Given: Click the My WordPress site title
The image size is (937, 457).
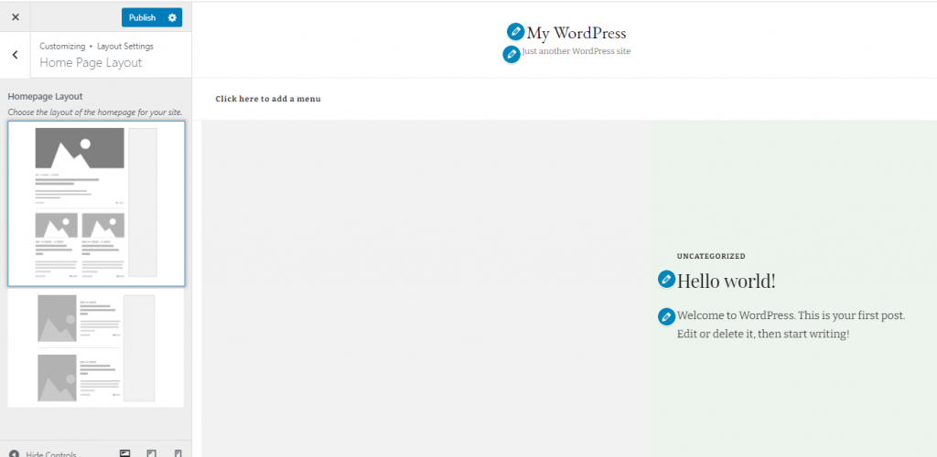Looking at the screenshot, I should 576,33.
